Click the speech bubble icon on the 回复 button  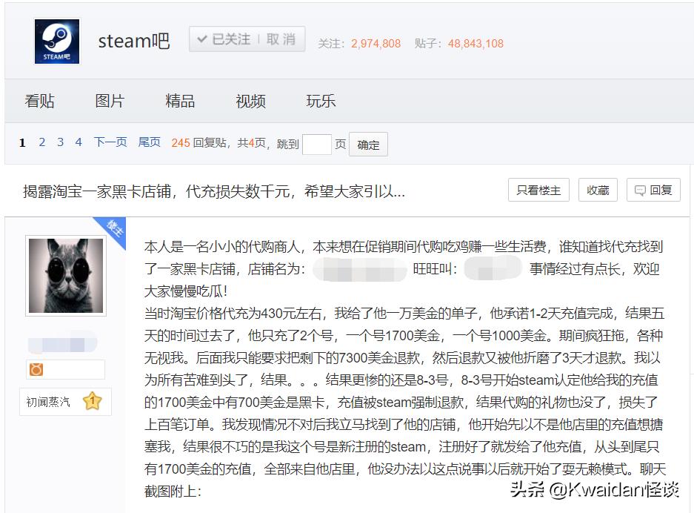point(641,190)
